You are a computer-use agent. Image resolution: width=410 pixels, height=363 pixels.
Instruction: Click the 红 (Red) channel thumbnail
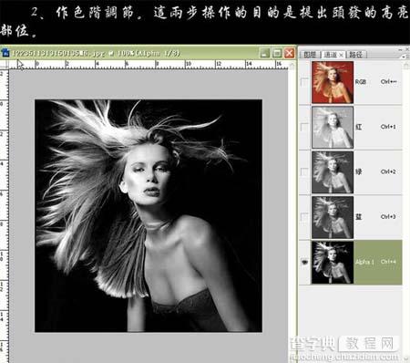[333, 128]
